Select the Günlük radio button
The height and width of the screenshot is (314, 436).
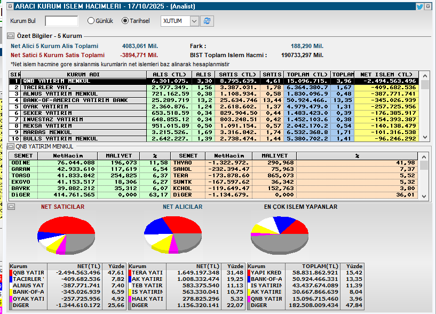click(x=91, y=21)
